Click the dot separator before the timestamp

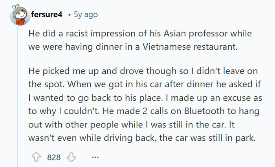69,15
